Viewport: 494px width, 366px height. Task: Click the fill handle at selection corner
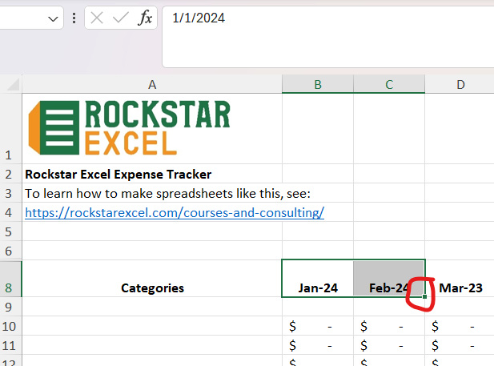pyautogui.click(x=424, y=296)
